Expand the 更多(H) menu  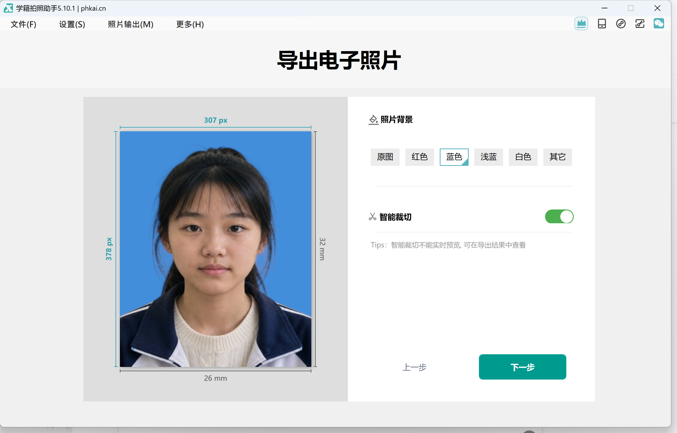190,24
